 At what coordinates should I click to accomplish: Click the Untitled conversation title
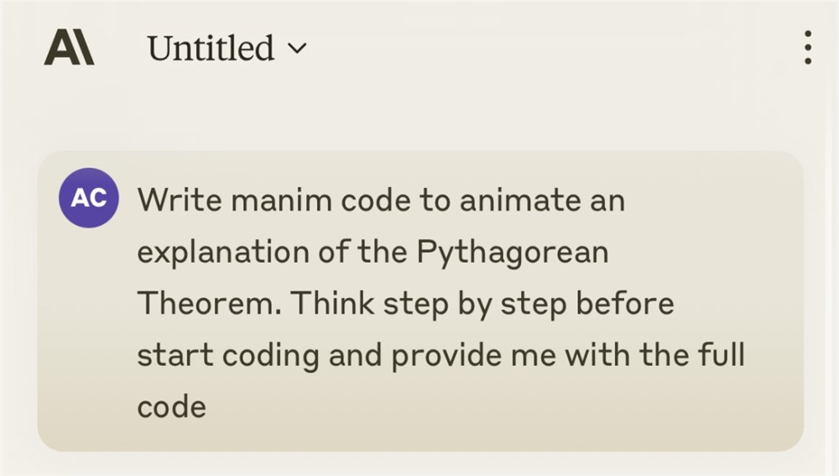click(211, 48)
